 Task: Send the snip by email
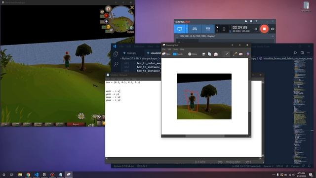(216, 54)
